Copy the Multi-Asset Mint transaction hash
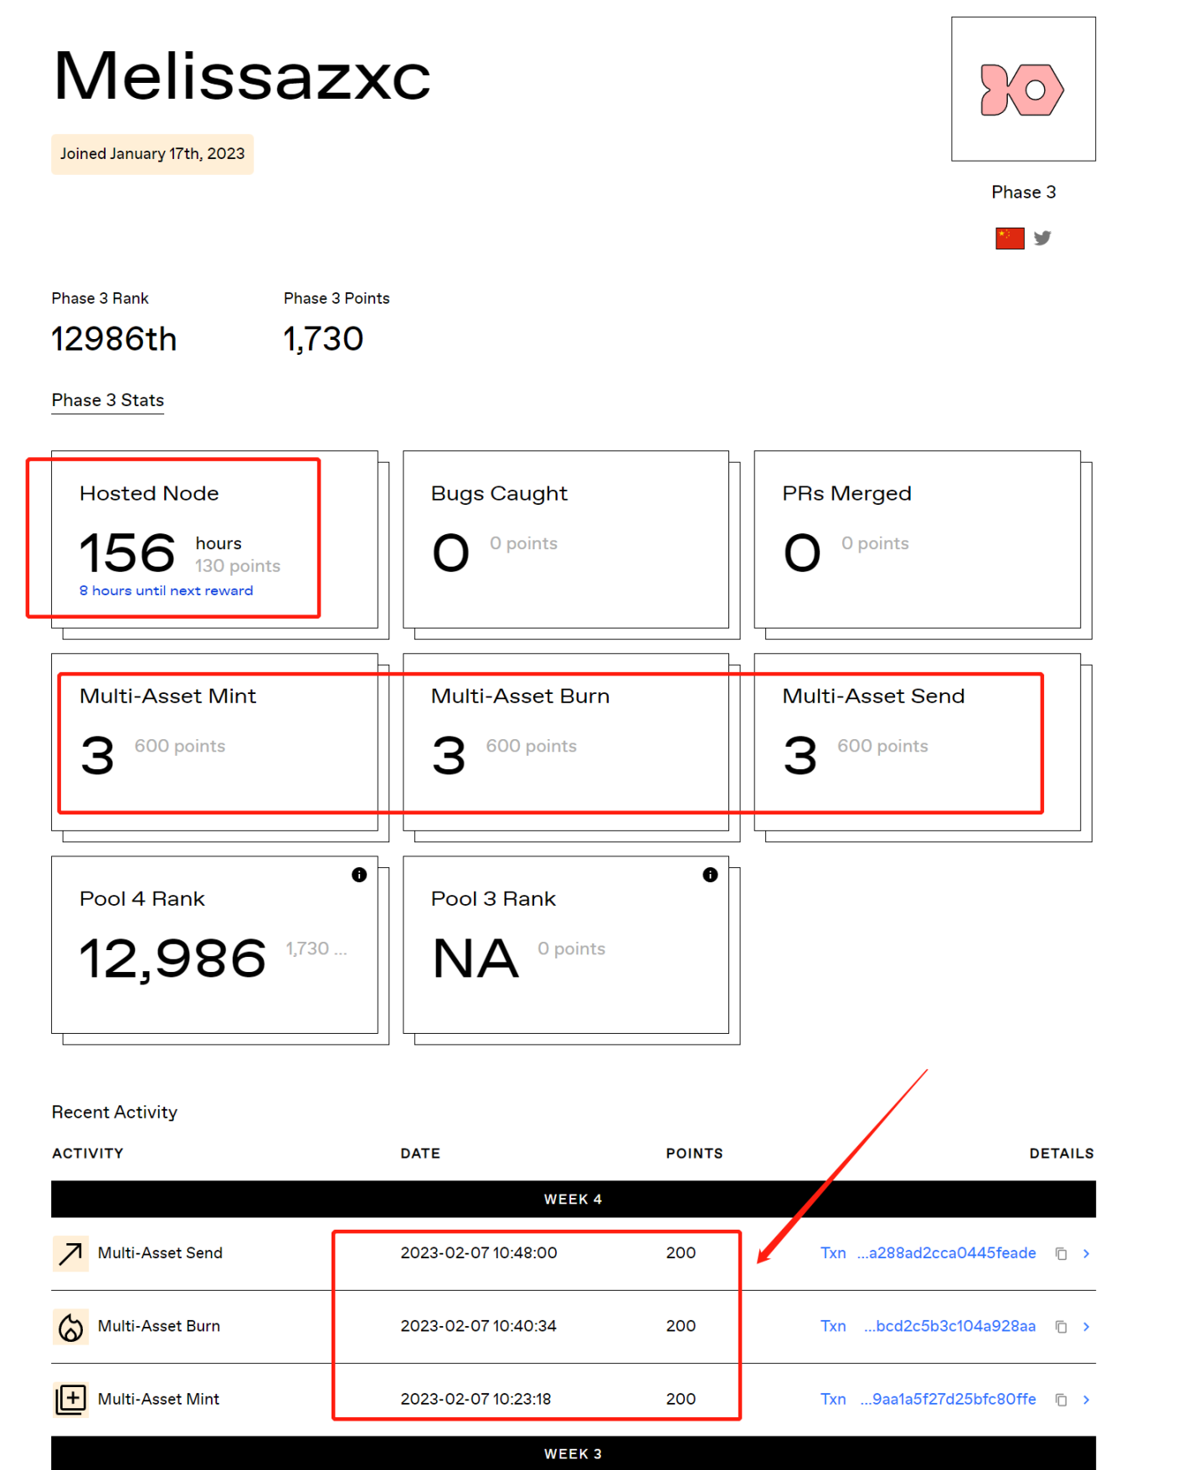Image resolution: width=1188 pixels, height=1470 pixels. coord(1061,1399)
